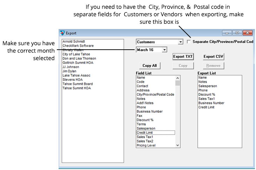The image size is (256, 170).
Task: Select Business Number in Export List
Action: tap(211, 103)
